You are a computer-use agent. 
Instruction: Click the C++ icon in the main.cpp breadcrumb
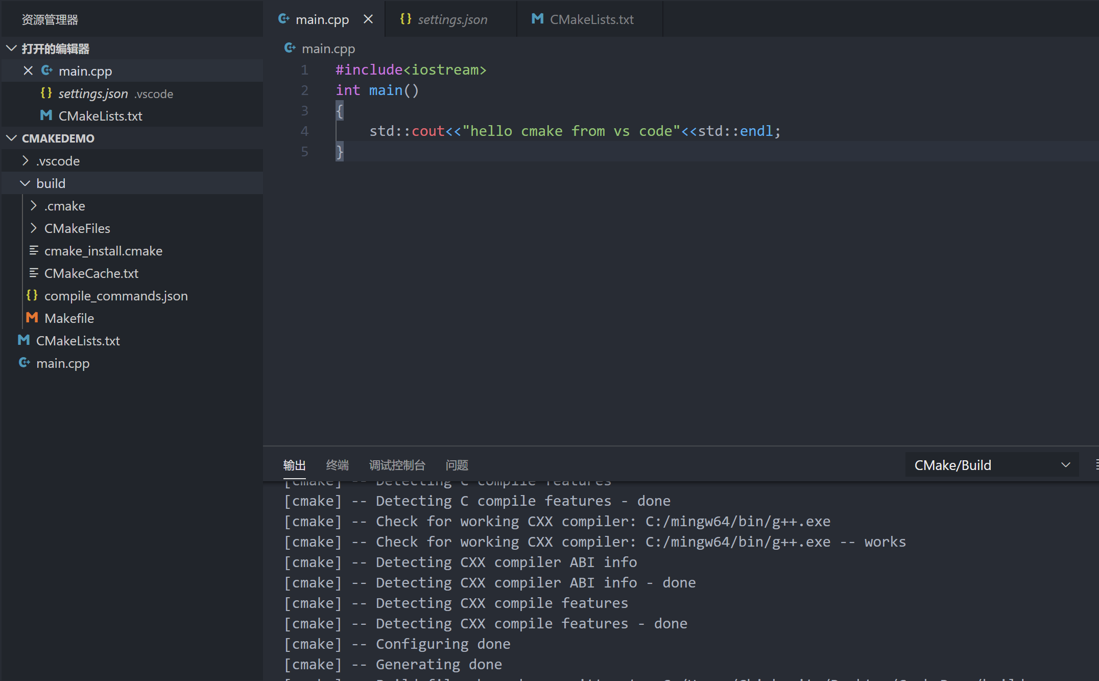(x=290, y=48)
